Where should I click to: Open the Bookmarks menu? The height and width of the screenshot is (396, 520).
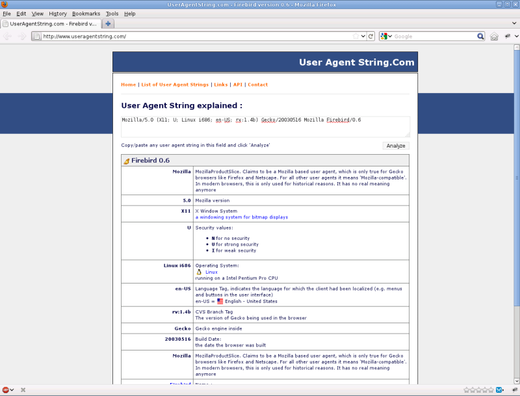tap(86, 14)
